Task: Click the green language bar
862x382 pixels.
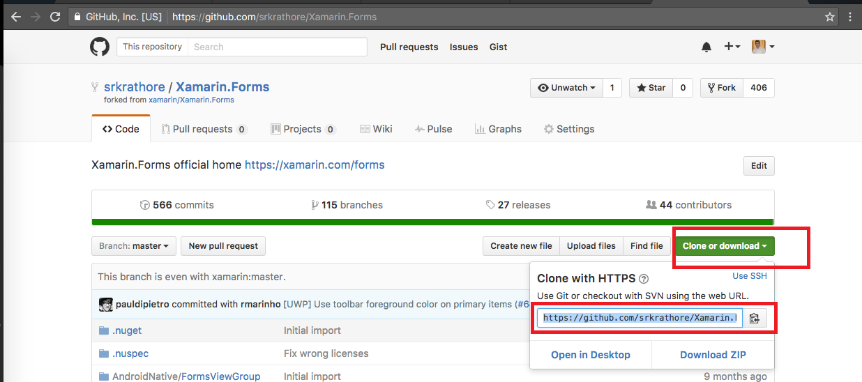Action: (x=432, y=222)
